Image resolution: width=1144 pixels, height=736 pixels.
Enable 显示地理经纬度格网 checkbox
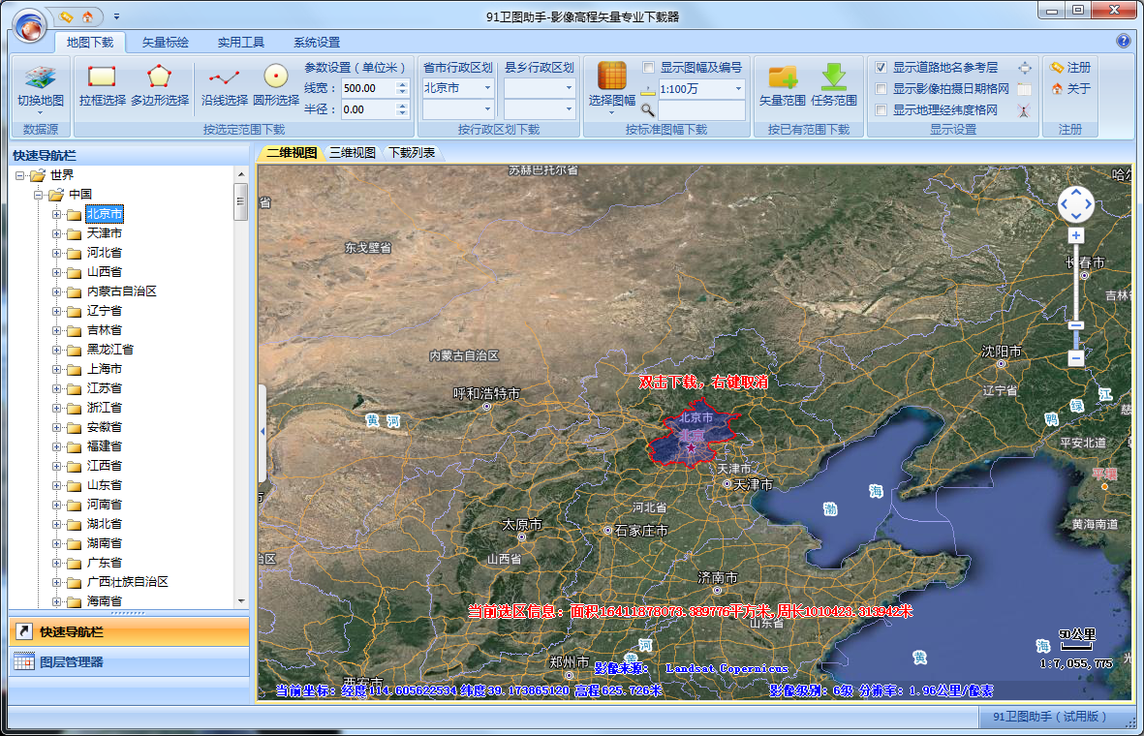[x=881, y=110]
